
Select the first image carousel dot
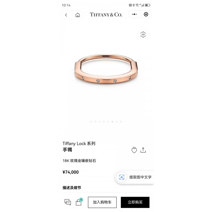[91, 122]
